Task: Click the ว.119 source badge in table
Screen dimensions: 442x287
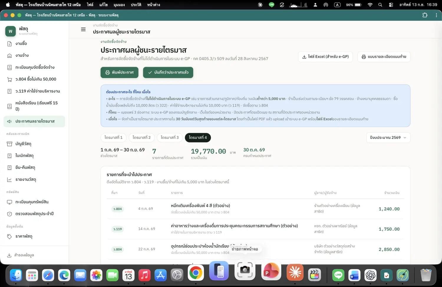Action: (x=118, y=229)
